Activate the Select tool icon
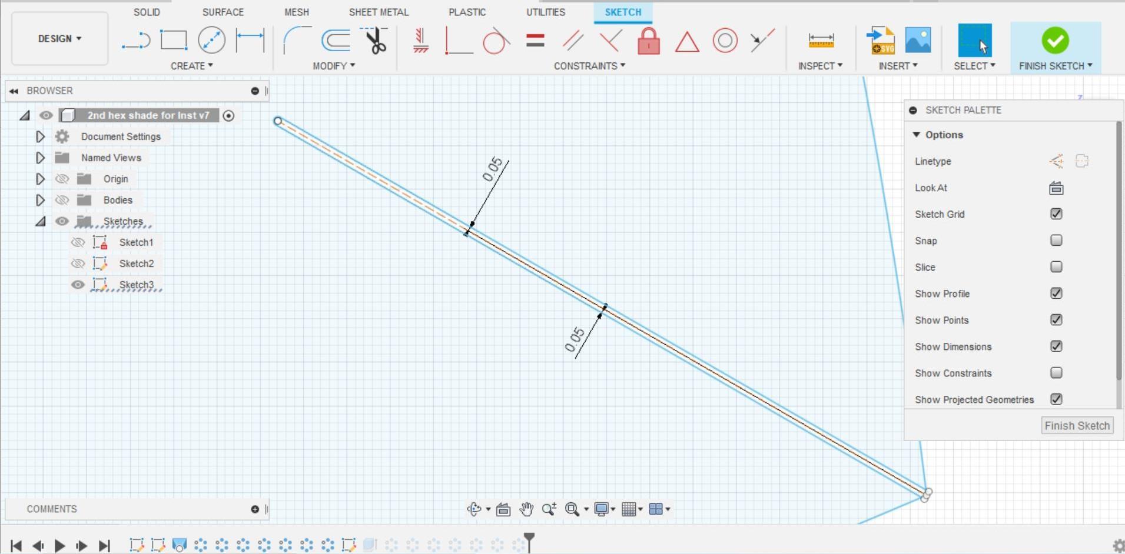 point(975,40)
